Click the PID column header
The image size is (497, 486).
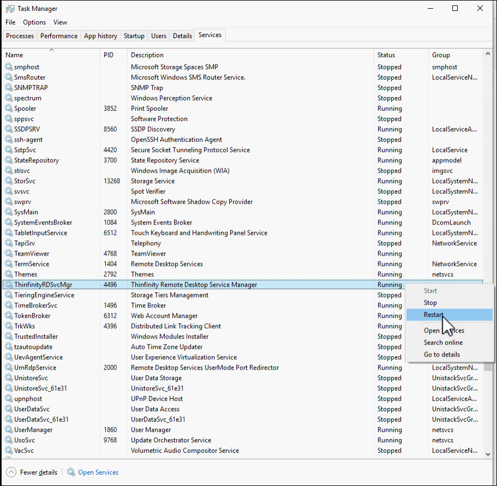[108, 55]
